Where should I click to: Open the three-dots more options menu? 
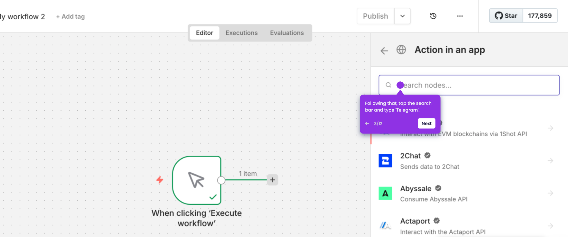click(460, 16)
